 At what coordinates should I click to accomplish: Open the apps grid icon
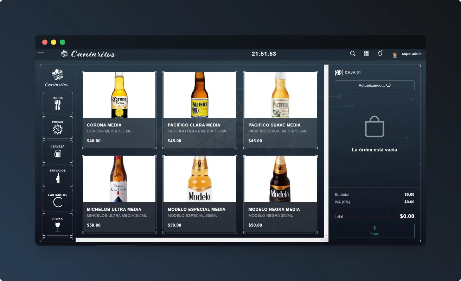[x=366, y=54]
